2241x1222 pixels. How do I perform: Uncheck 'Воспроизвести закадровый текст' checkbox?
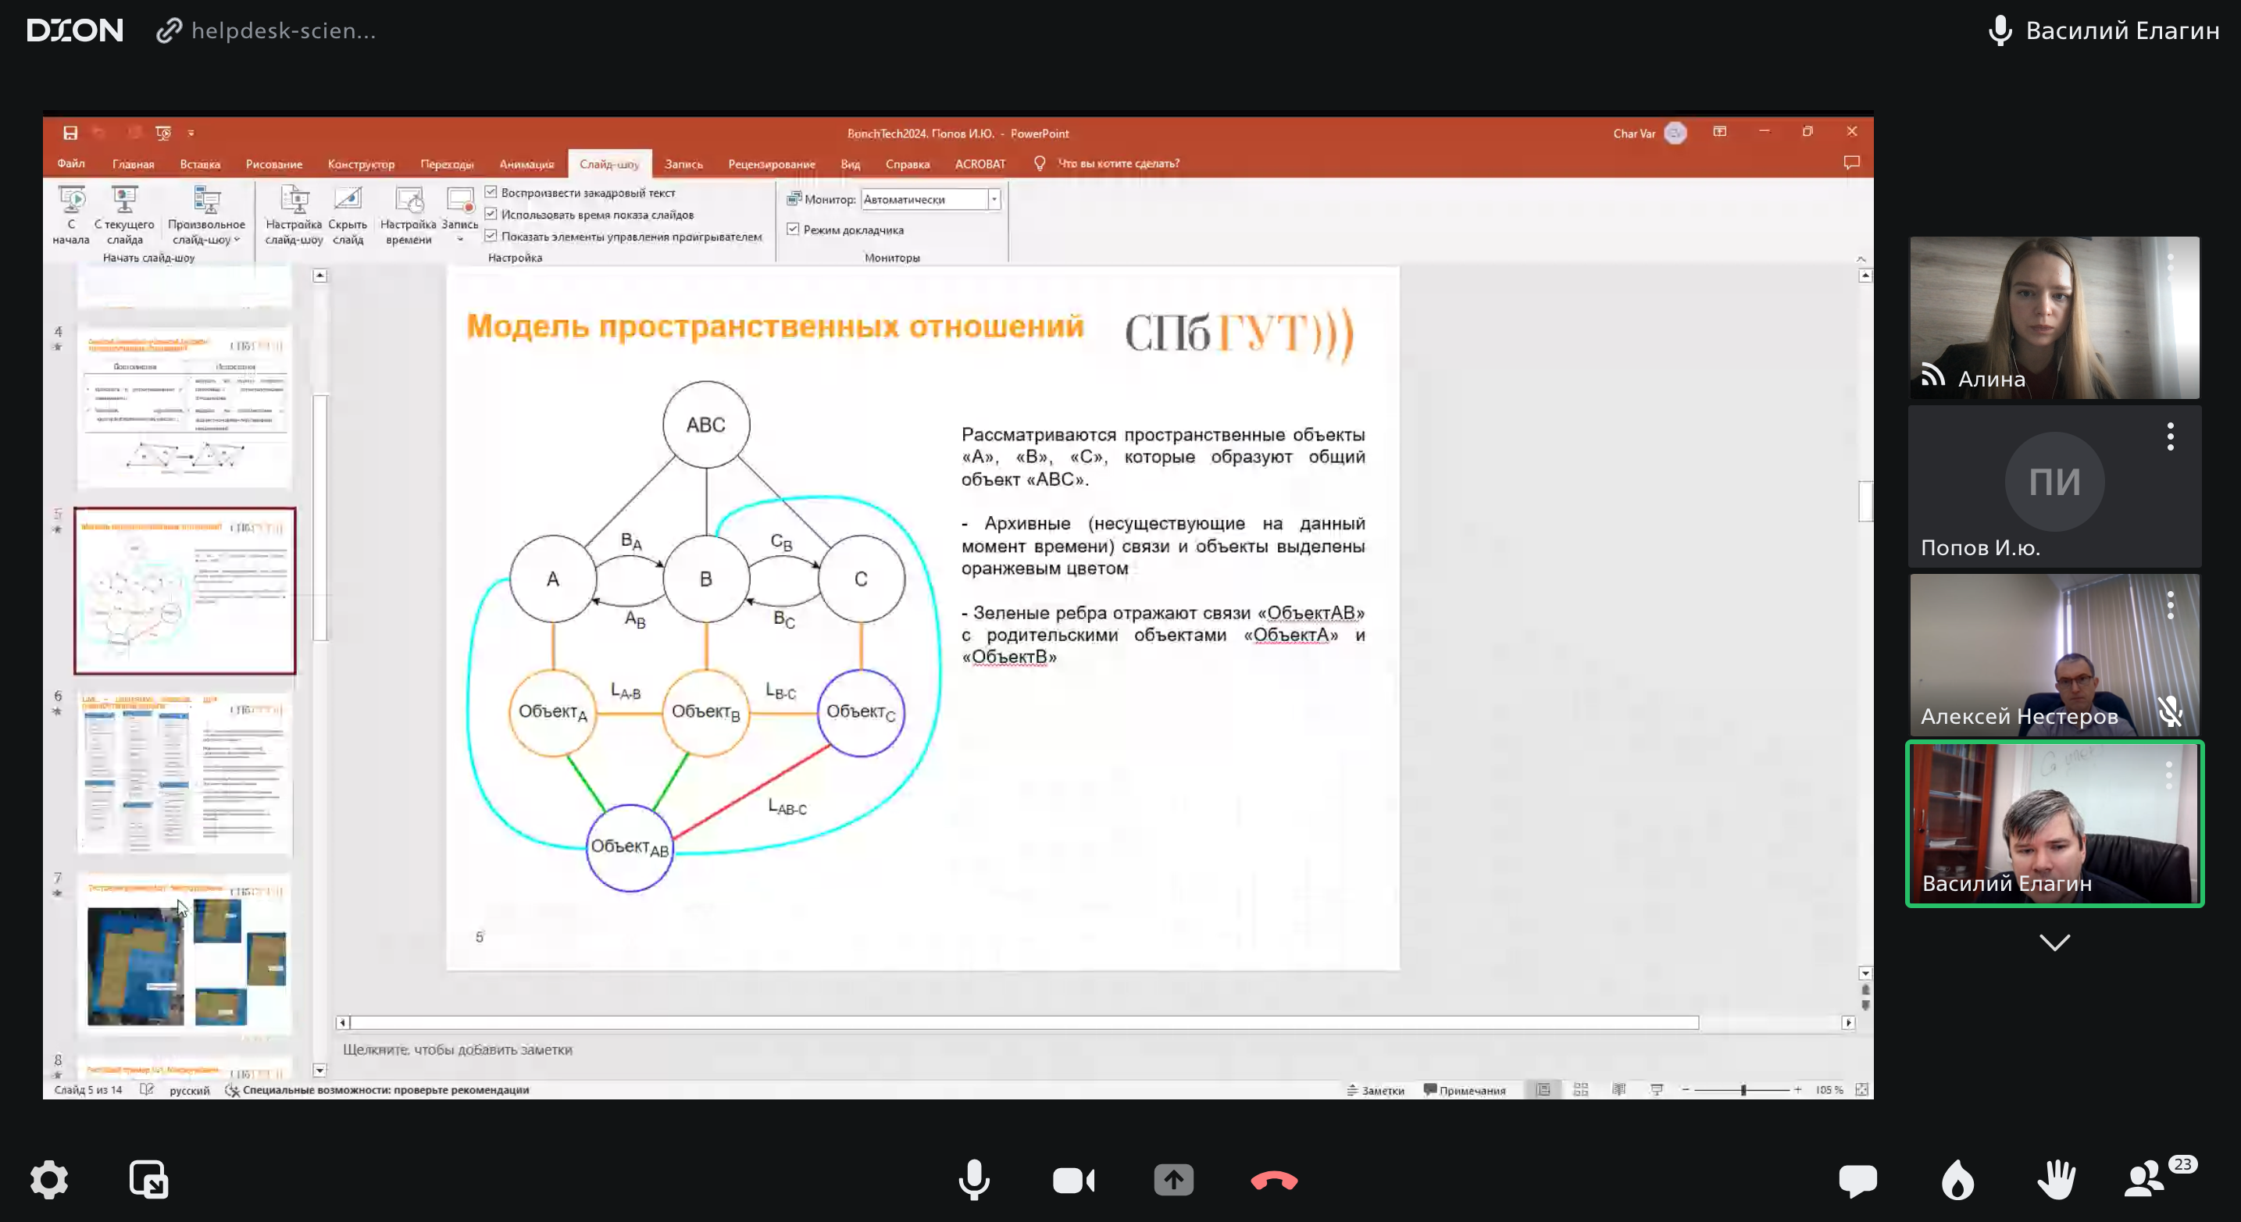491,192
